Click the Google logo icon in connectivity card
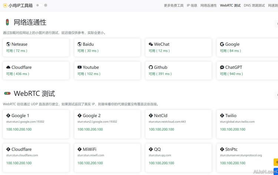Screen dimensions: 278x175 (x=222, y=44)
